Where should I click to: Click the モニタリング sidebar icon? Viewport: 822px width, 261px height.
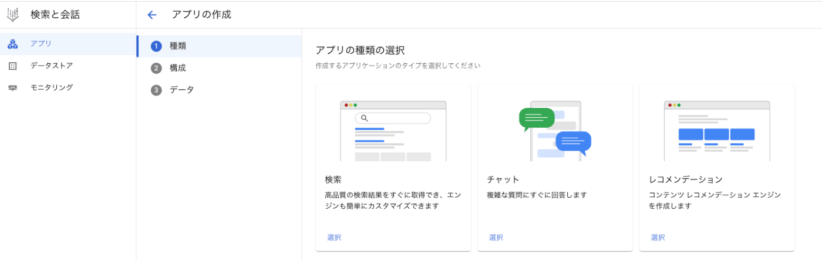pyautogui.click(x=13, y=87)
